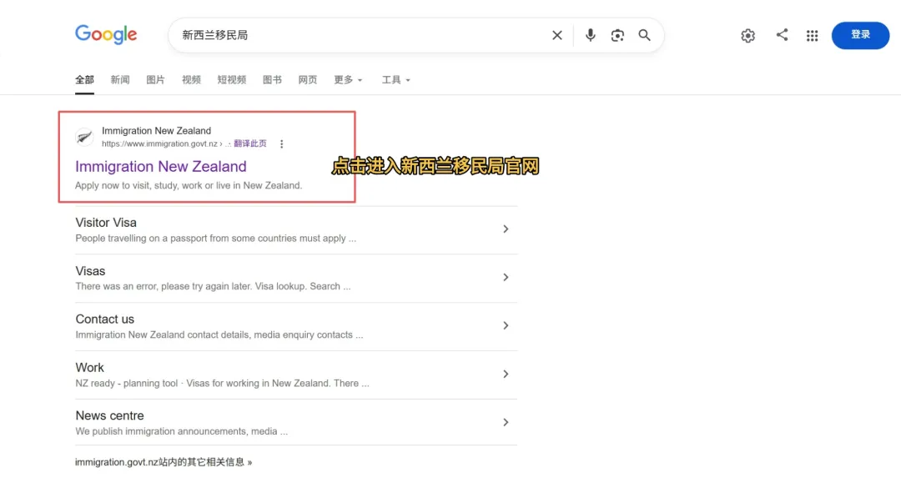Viewport: 901px width, 498px height.
Task: Switch to the 图片 tab
Action: [x=155, y=80]
